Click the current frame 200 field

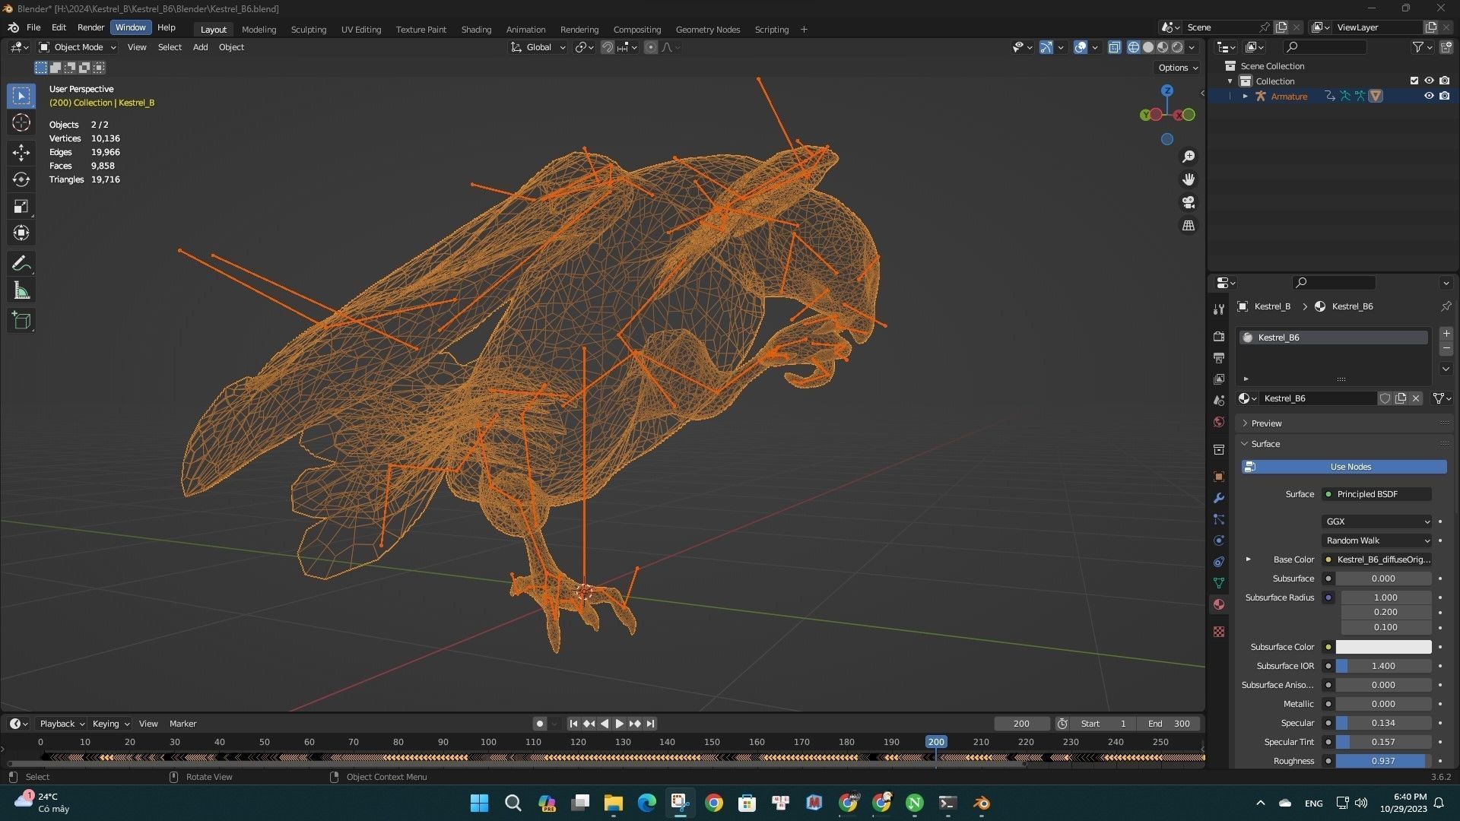pyautogui.click(x=1021, y=724)
